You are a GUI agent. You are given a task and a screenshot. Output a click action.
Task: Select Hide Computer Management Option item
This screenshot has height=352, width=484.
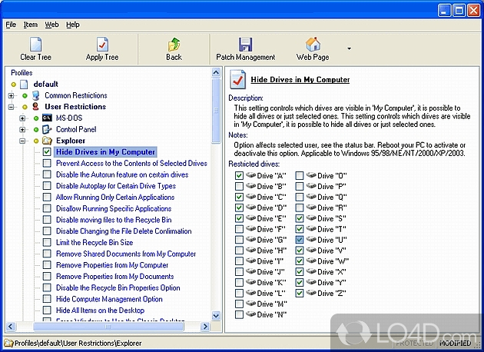109,299
